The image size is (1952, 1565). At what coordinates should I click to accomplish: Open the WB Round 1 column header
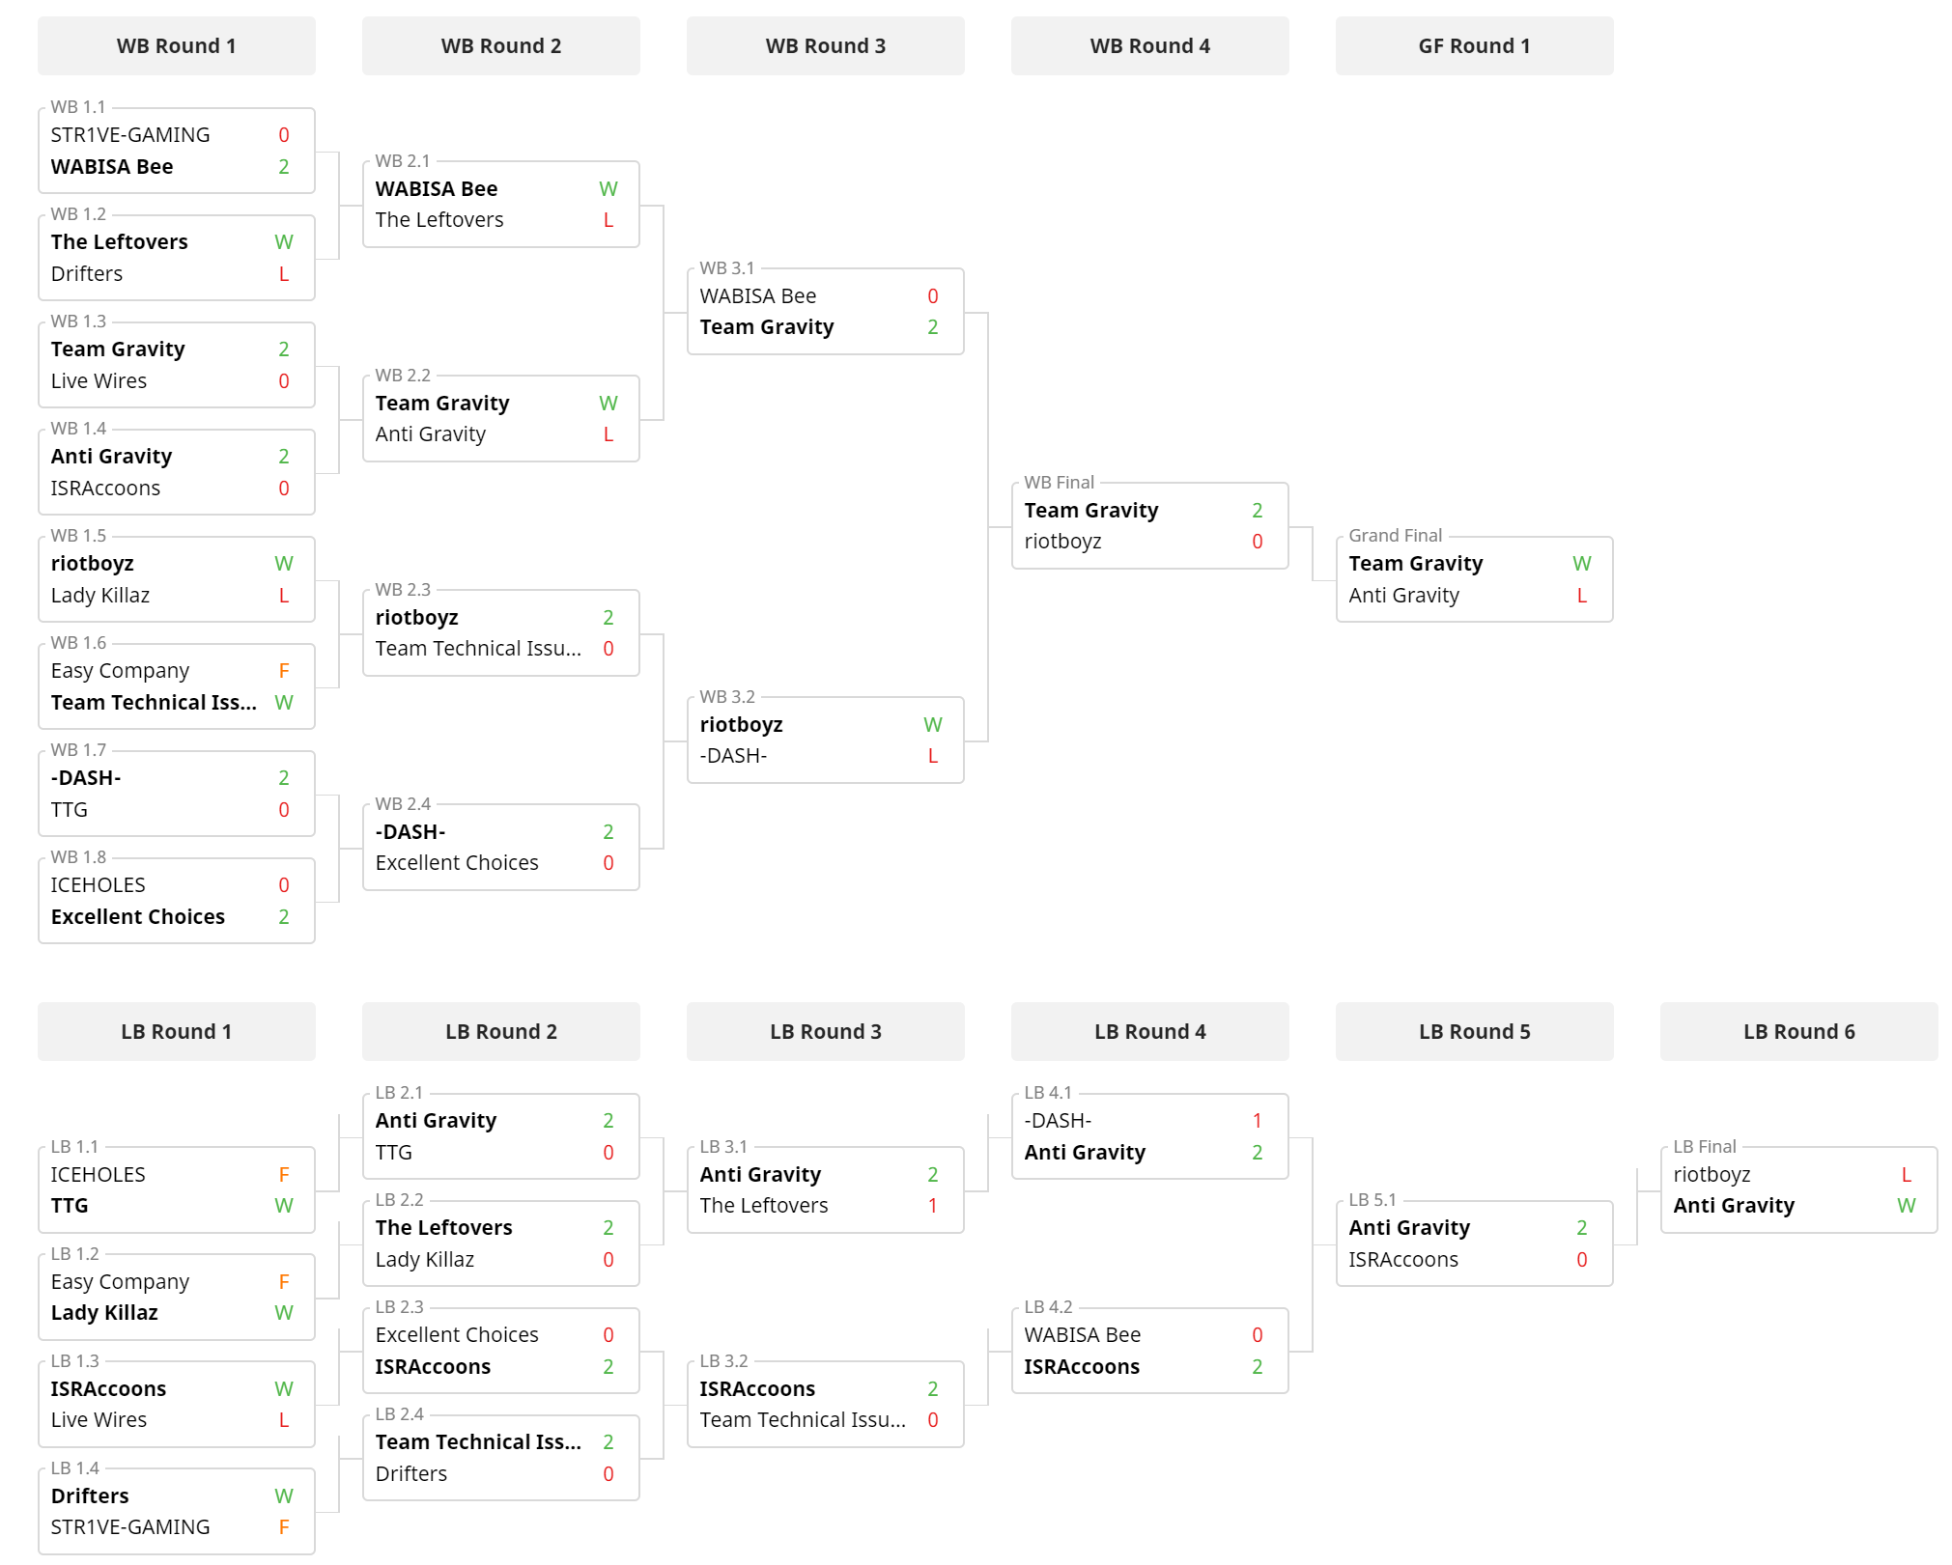coord(176,45)
